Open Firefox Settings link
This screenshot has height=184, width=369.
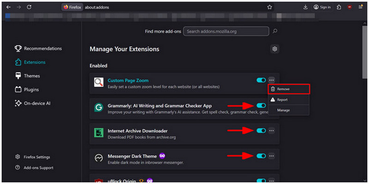pyautogui.click(x=32, y=157)
